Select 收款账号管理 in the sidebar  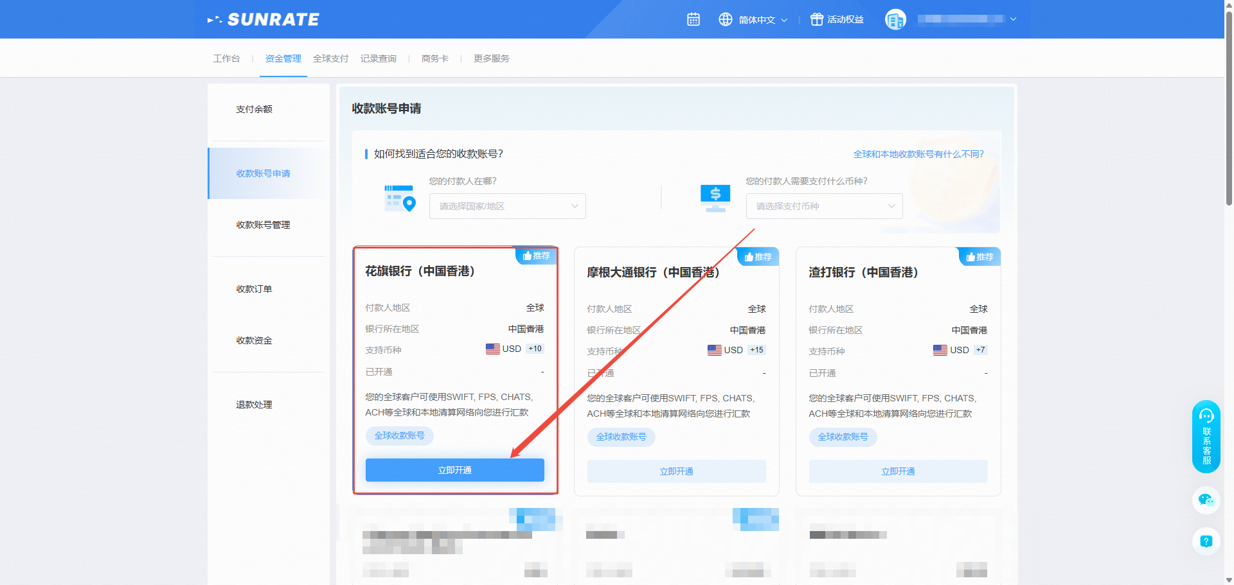click(263, 225)
